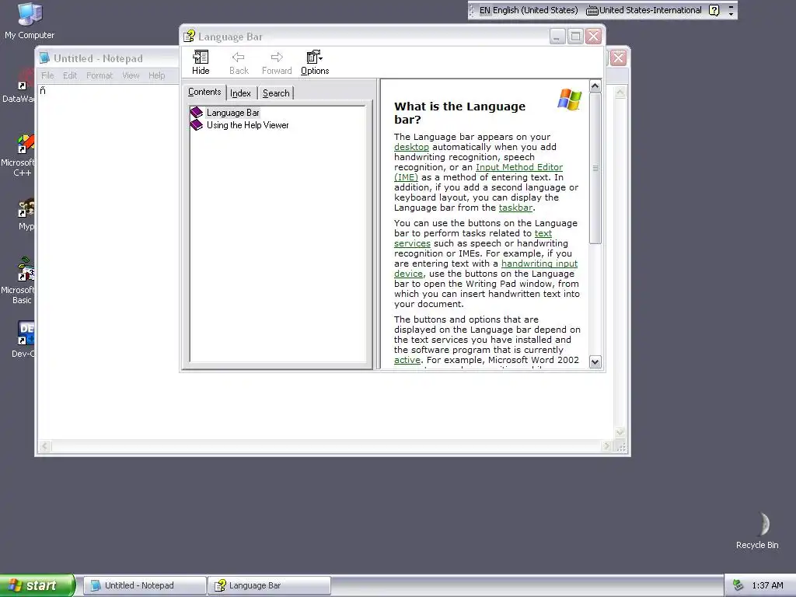Minimize the Language Bar help window

click(x=557, y=36)
